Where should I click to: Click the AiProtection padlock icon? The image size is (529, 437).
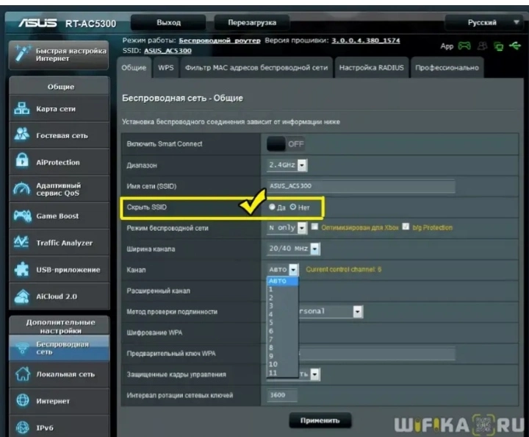click(22, 160)
